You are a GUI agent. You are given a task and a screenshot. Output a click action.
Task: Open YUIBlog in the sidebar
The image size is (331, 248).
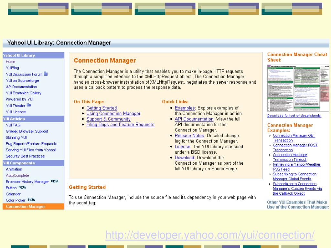[x=13, y=68]
